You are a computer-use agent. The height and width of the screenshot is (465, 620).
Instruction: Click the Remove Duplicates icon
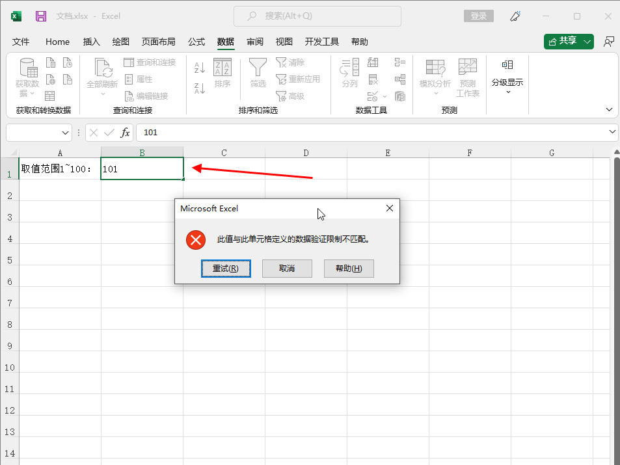pyautogui.click(x=373, y=79)
